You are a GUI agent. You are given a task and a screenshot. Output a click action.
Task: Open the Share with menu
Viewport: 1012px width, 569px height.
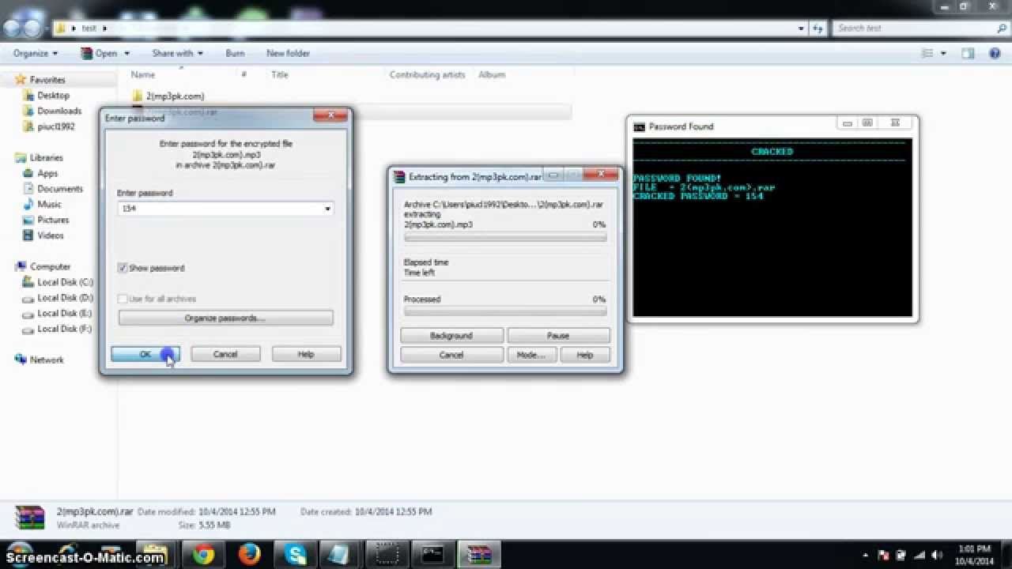point(177,53)
